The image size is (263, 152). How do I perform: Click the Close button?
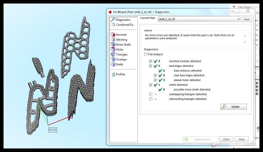pyautogui.click(x=226, y=139)
